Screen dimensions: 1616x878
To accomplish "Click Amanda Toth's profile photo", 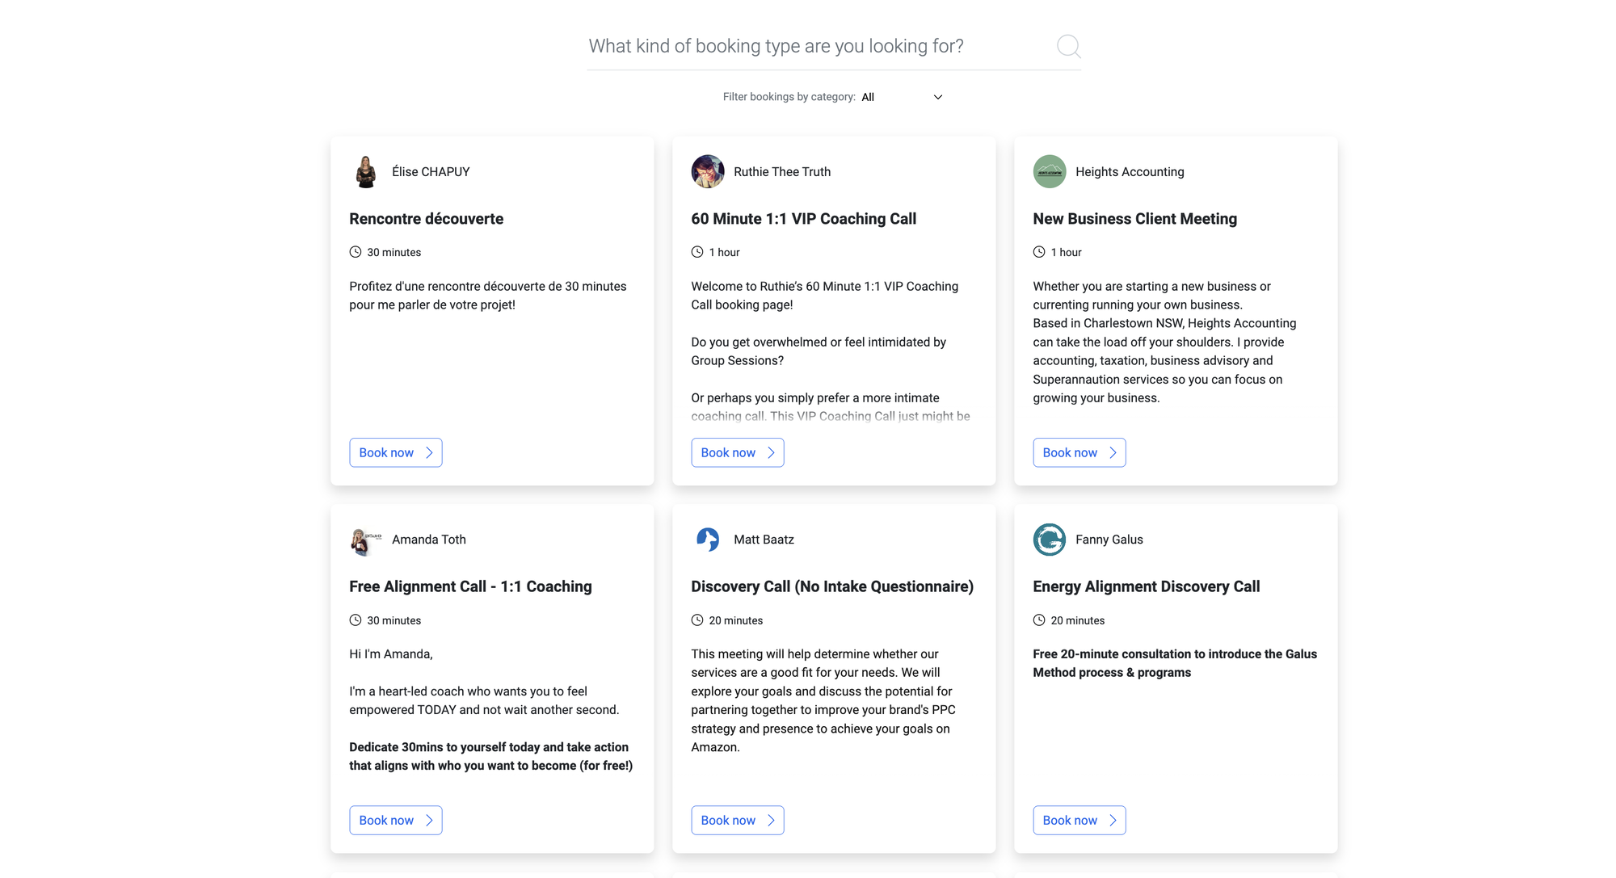I will (x=365, y=540).
